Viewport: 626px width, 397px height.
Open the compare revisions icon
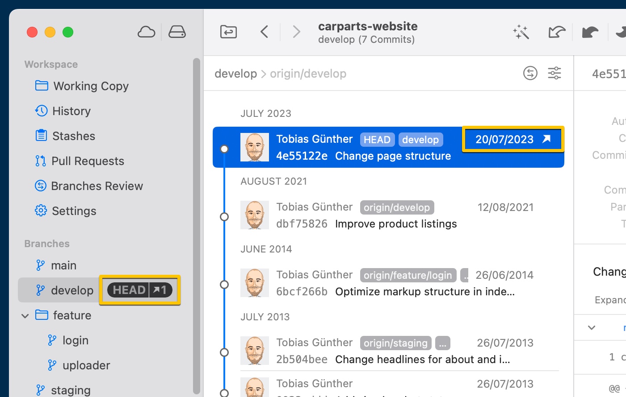pos(530,73)
